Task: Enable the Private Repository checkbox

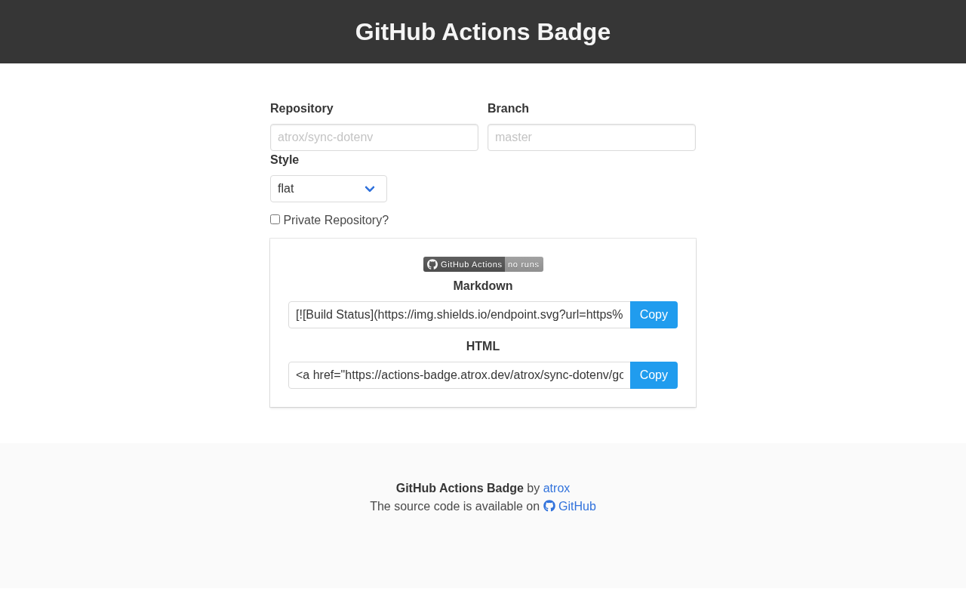Action: (x=275, y=220)
